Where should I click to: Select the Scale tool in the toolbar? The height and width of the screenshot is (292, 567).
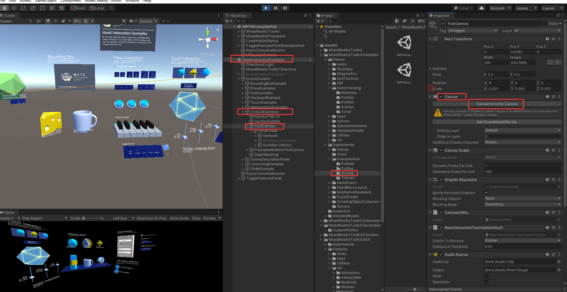pyautogui.click(x=33, y=8)
